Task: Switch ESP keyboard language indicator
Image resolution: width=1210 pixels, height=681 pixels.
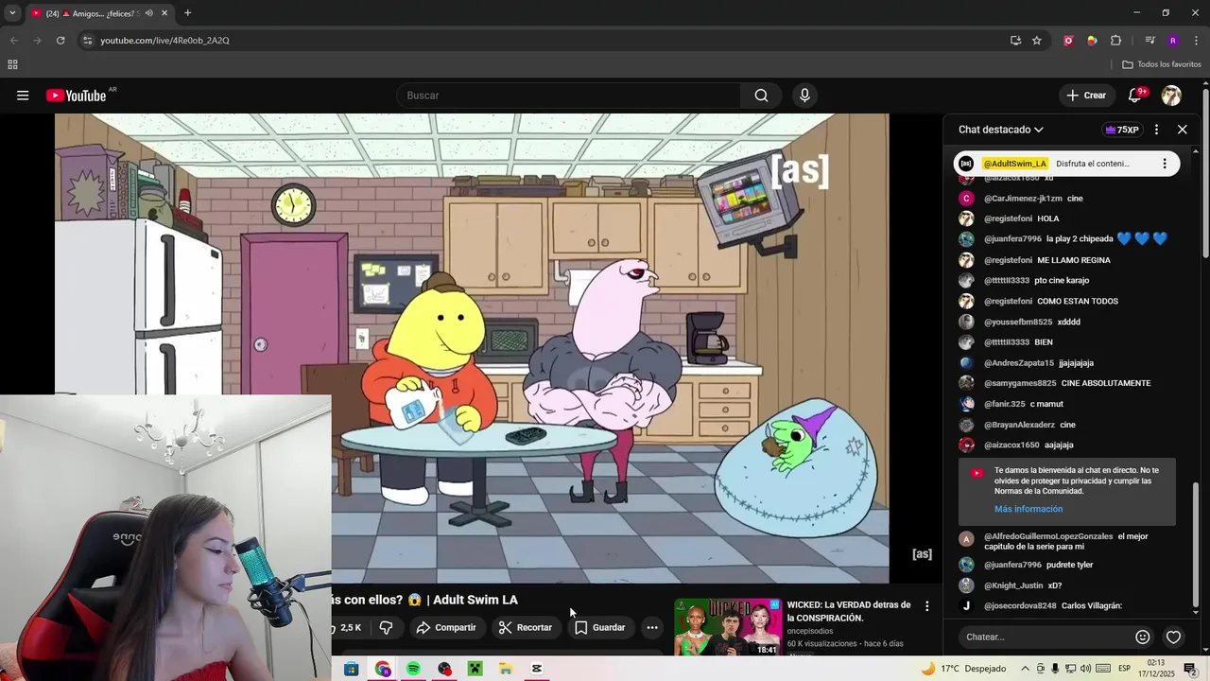Action: [1124, 669]
